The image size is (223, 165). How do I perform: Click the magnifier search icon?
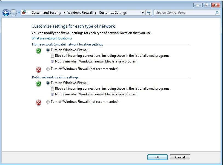[217, 13]
